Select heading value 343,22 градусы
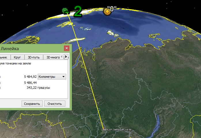The image size is (201, 138). [38, 88]
